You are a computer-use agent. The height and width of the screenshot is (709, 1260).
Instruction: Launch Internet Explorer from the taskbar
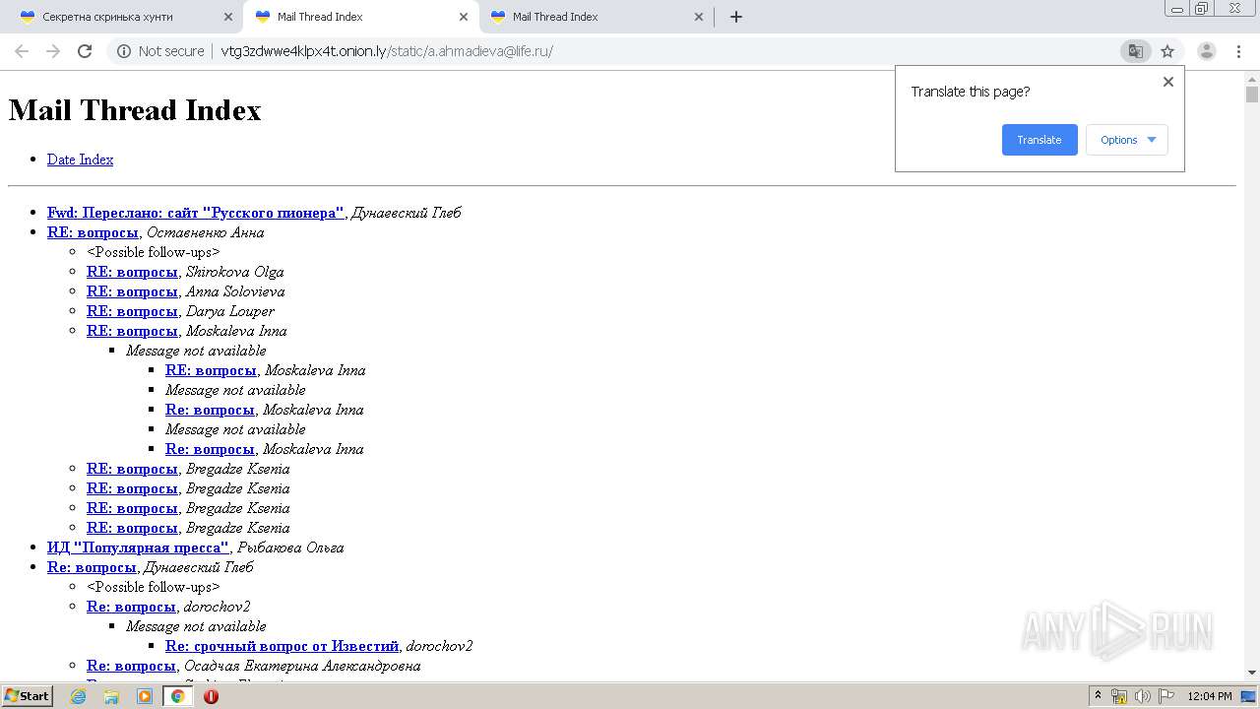pyautogui.click(x=78, y=696)
